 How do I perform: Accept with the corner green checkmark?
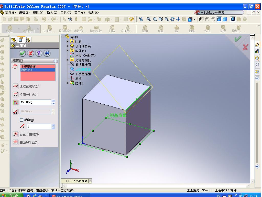pyautogui.click(x=238, y=38)
